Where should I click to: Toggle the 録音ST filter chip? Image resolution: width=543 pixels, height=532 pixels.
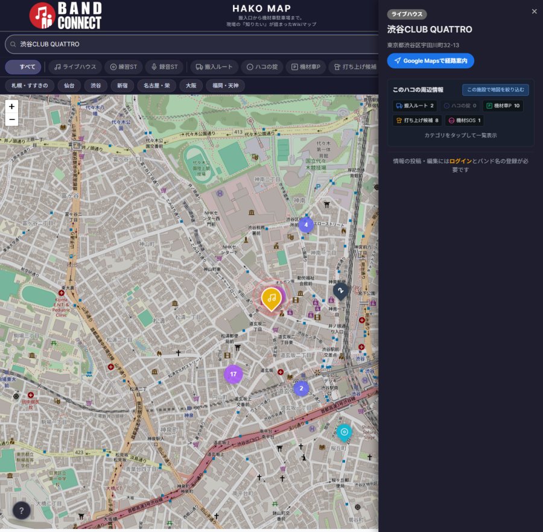165,67
